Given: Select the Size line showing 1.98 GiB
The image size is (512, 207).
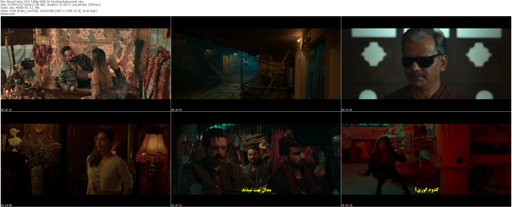Looking at the screenshot, I should point(50,5).
